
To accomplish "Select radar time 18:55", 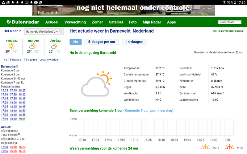I will [x=22, y=115].
